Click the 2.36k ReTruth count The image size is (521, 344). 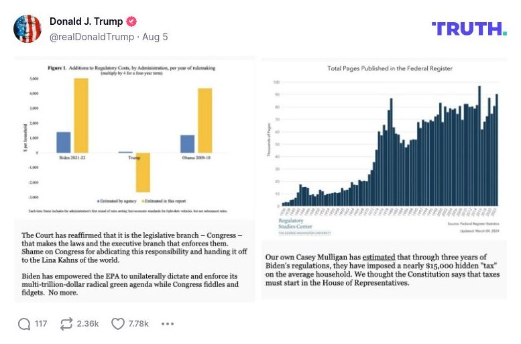[88, 324]
